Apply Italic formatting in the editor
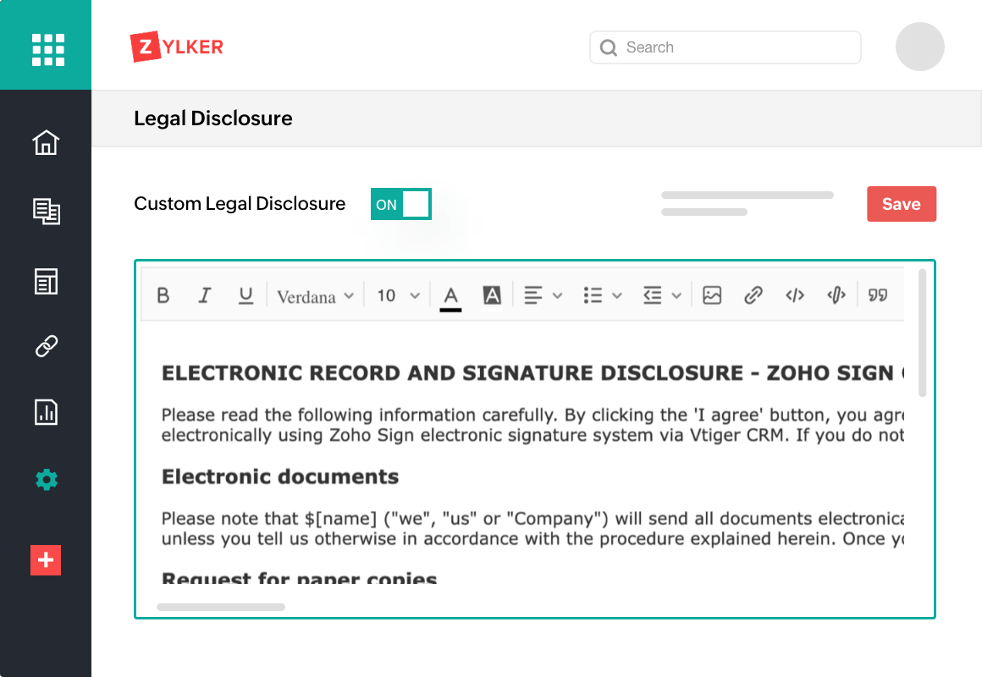The image size is (982, 677). (x=204, y=294)
